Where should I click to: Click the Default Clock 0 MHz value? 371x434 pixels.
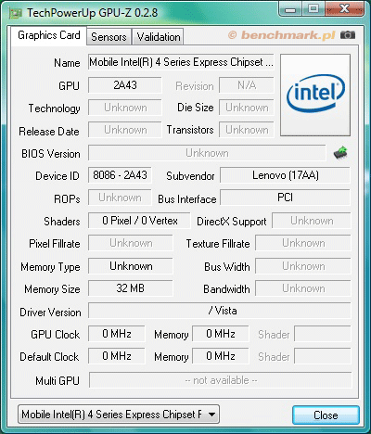[117, 356]
